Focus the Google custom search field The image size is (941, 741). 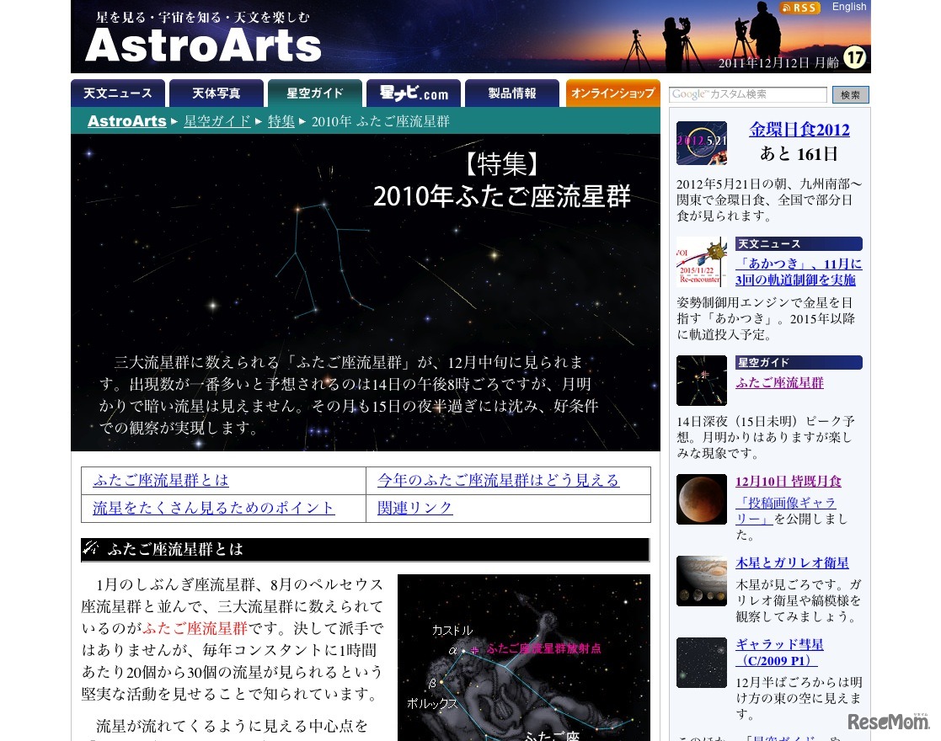[x=747, y=94]
